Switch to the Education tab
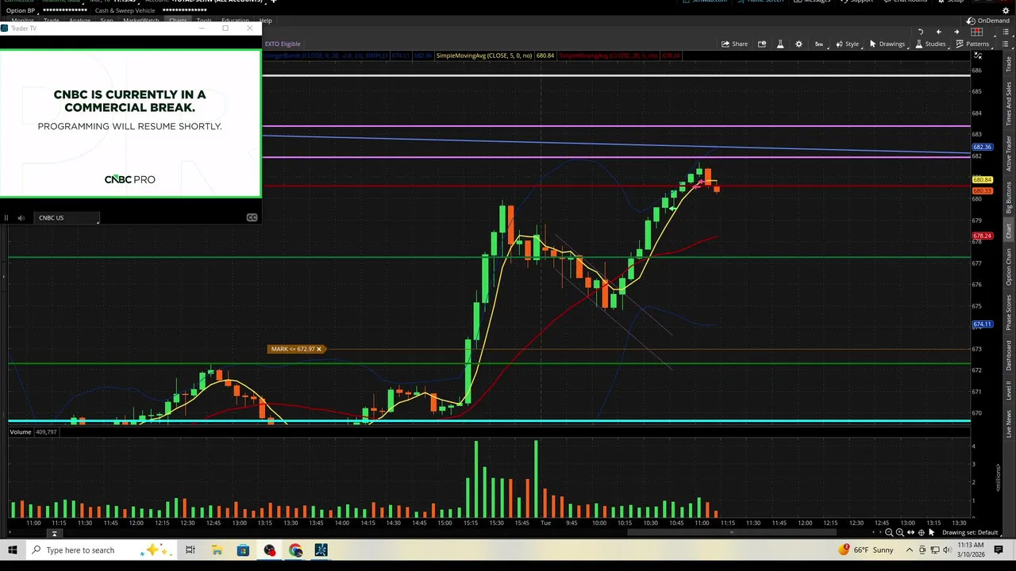Viewport: 1016px width, 571px height. [235, 21]
